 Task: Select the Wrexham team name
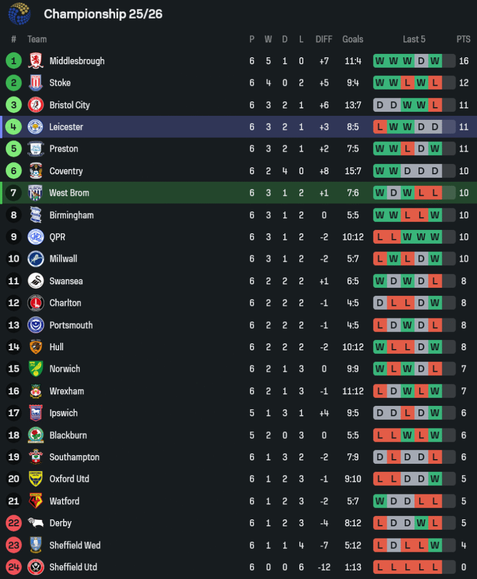pos(67,391)
